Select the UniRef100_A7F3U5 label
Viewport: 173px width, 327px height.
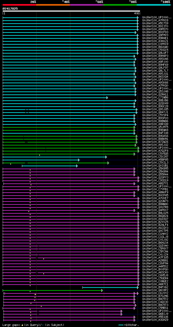tap(155, 257)
